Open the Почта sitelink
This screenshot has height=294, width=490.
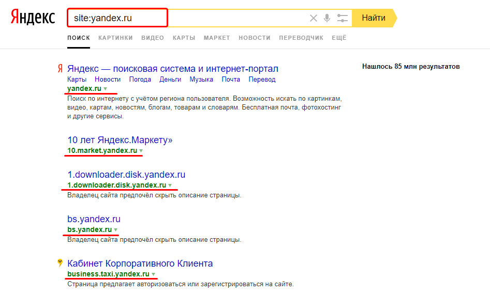pos(231,79)
